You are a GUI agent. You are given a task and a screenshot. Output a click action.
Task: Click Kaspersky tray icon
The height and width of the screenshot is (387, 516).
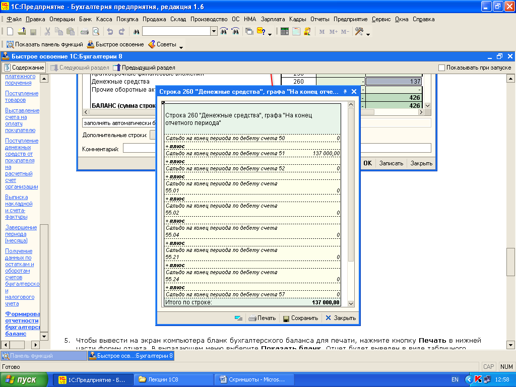pyautogui.click(x=478, y=380)
